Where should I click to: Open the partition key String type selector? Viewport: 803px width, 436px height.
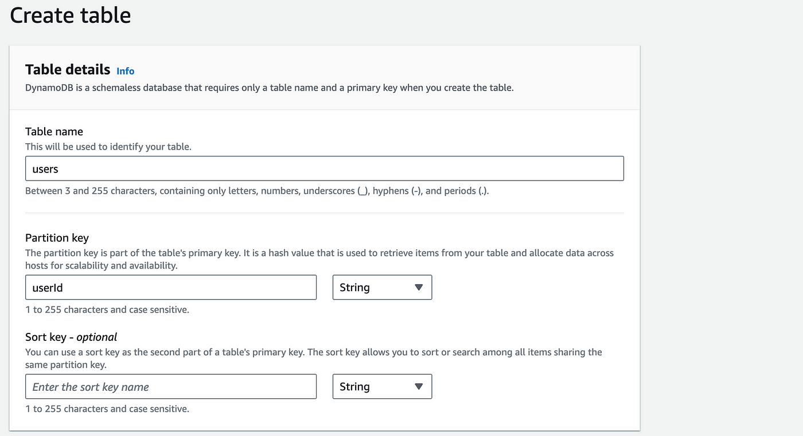click(x=382, y=287)
